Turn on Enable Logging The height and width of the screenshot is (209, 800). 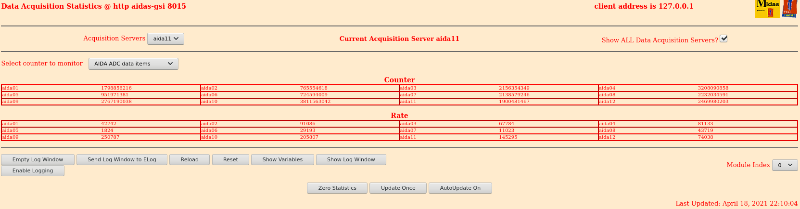33,171
